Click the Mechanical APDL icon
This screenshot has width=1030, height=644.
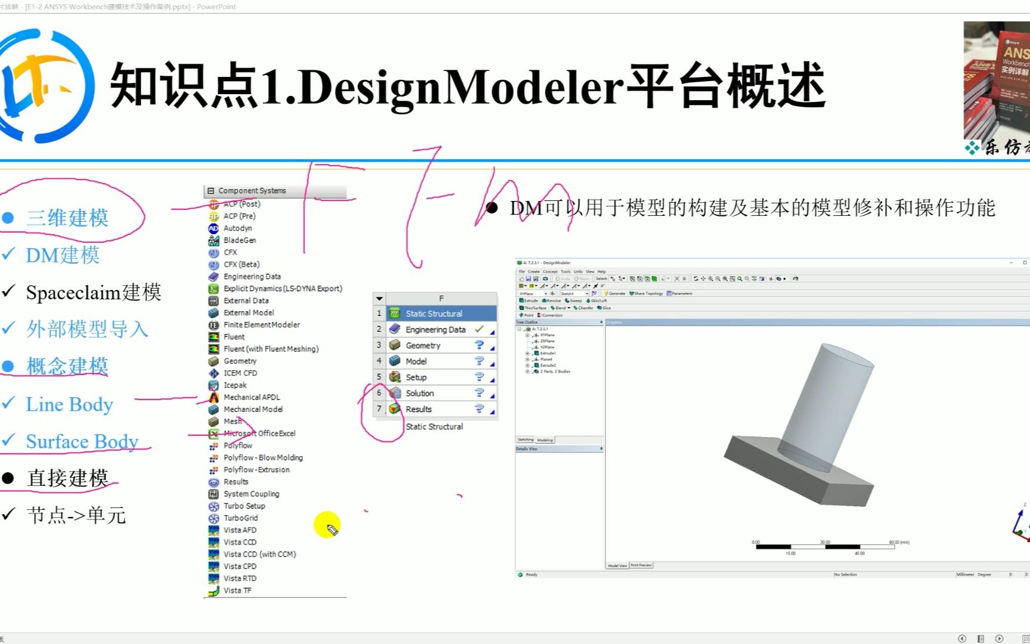[213, 397]
